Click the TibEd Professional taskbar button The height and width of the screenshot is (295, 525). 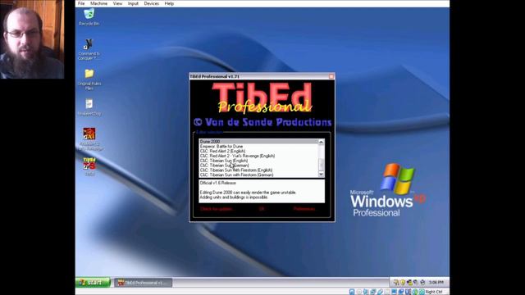coord(144,283)
